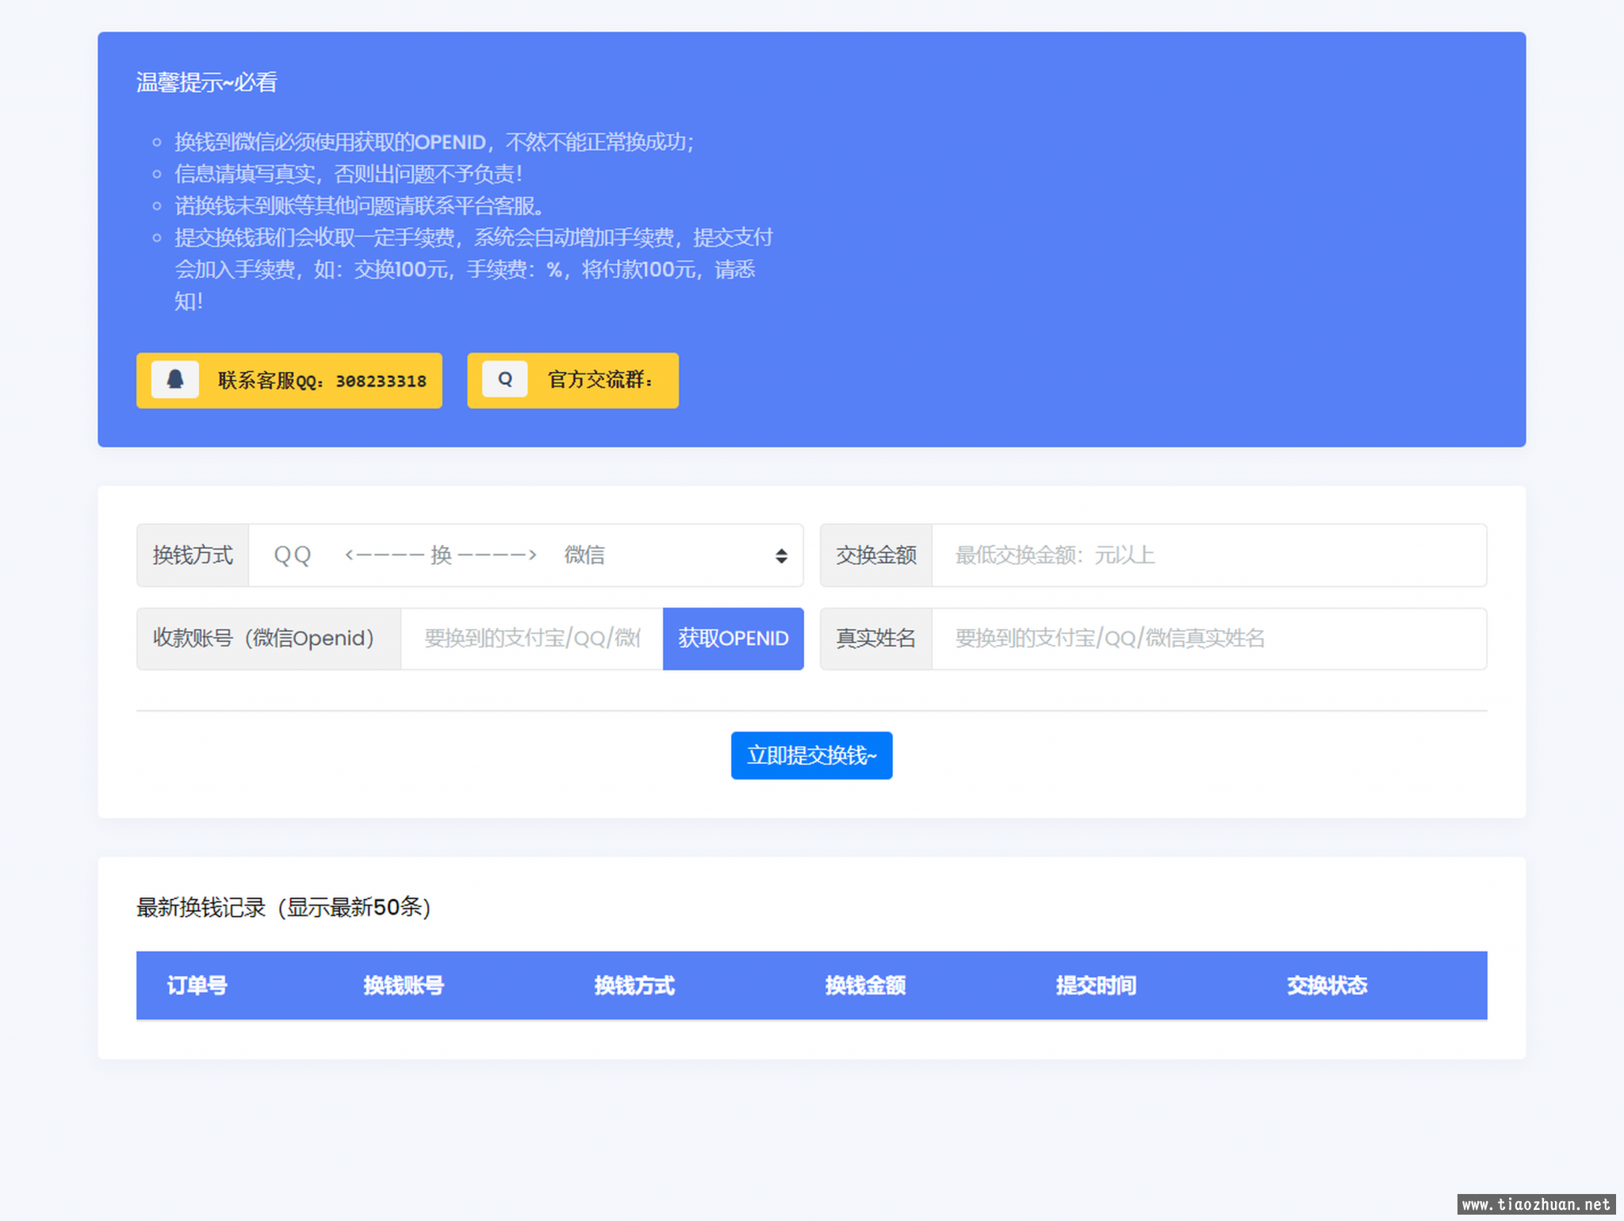
Task: Click the 换钱方式 field label
Action: [193, 555]
